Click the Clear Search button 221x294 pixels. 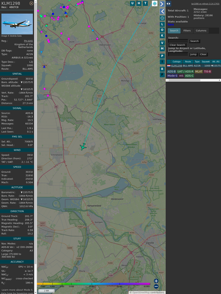click(x=177, y=45)
